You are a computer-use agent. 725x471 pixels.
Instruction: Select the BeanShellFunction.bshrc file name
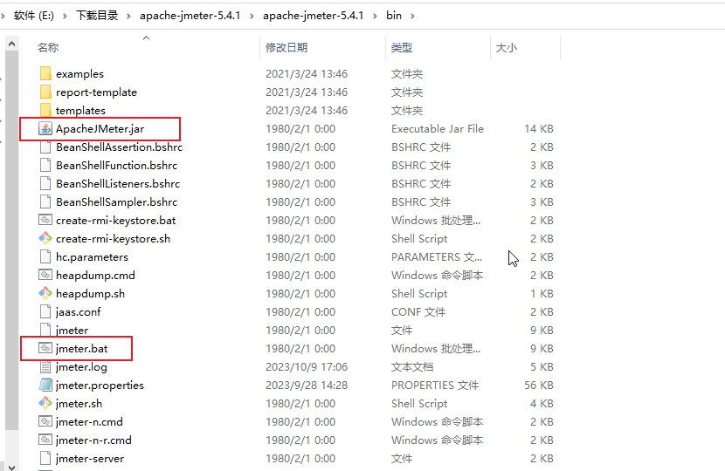116,166
